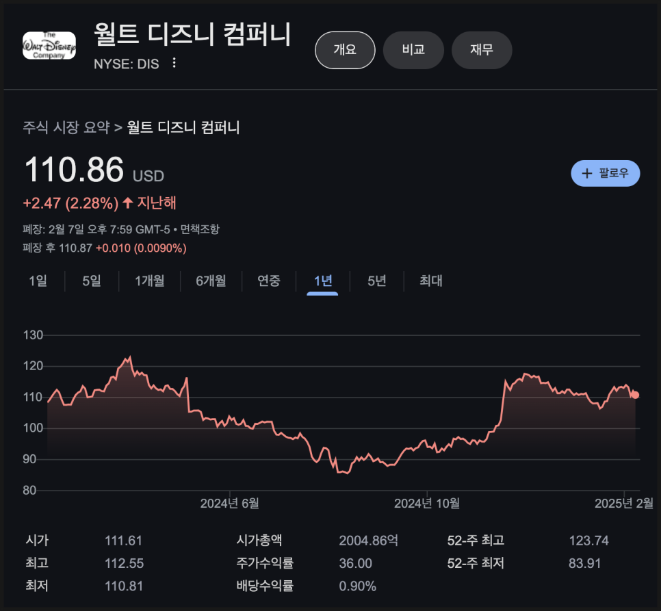Click the 최고 value 112.55
661x611 pixels.
click(125, 563)
